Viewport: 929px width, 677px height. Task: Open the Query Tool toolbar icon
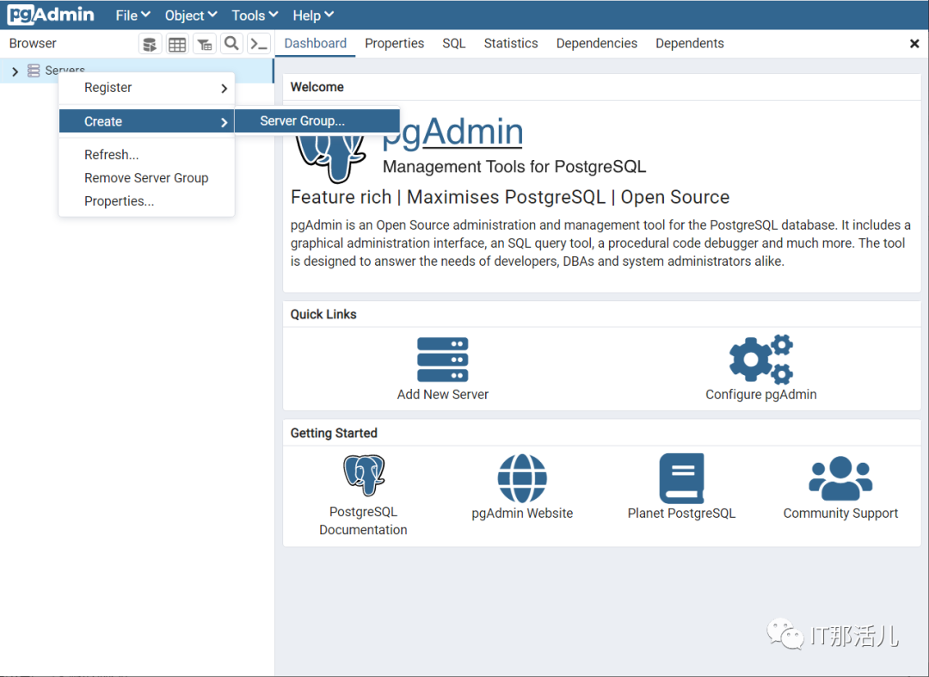tap(150, 44)
